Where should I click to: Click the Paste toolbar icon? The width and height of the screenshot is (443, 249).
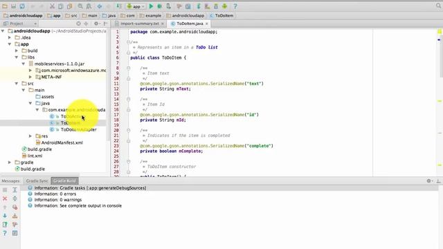click(x=69, y=6)
